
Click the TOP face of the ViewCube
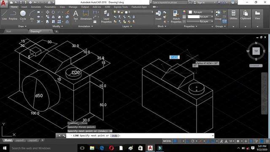tap(256, 51)
